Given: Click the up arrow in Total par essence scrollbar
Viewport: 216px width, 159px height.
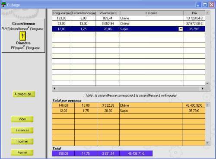Looking at the screenshot, I should tap(207, 105).
